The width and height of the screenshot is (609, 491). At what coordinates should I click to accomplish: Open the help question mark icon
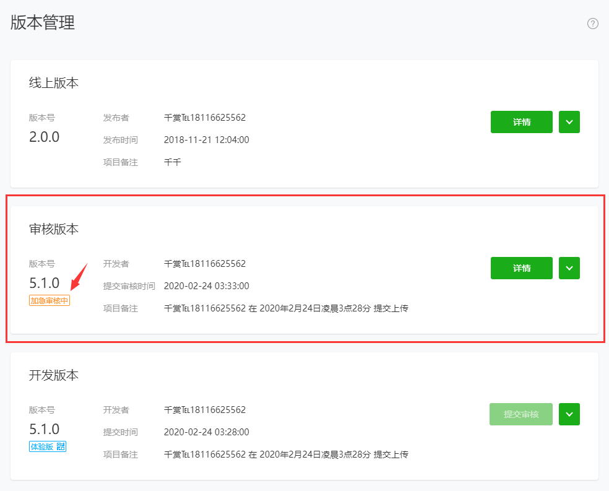point(592,24)
